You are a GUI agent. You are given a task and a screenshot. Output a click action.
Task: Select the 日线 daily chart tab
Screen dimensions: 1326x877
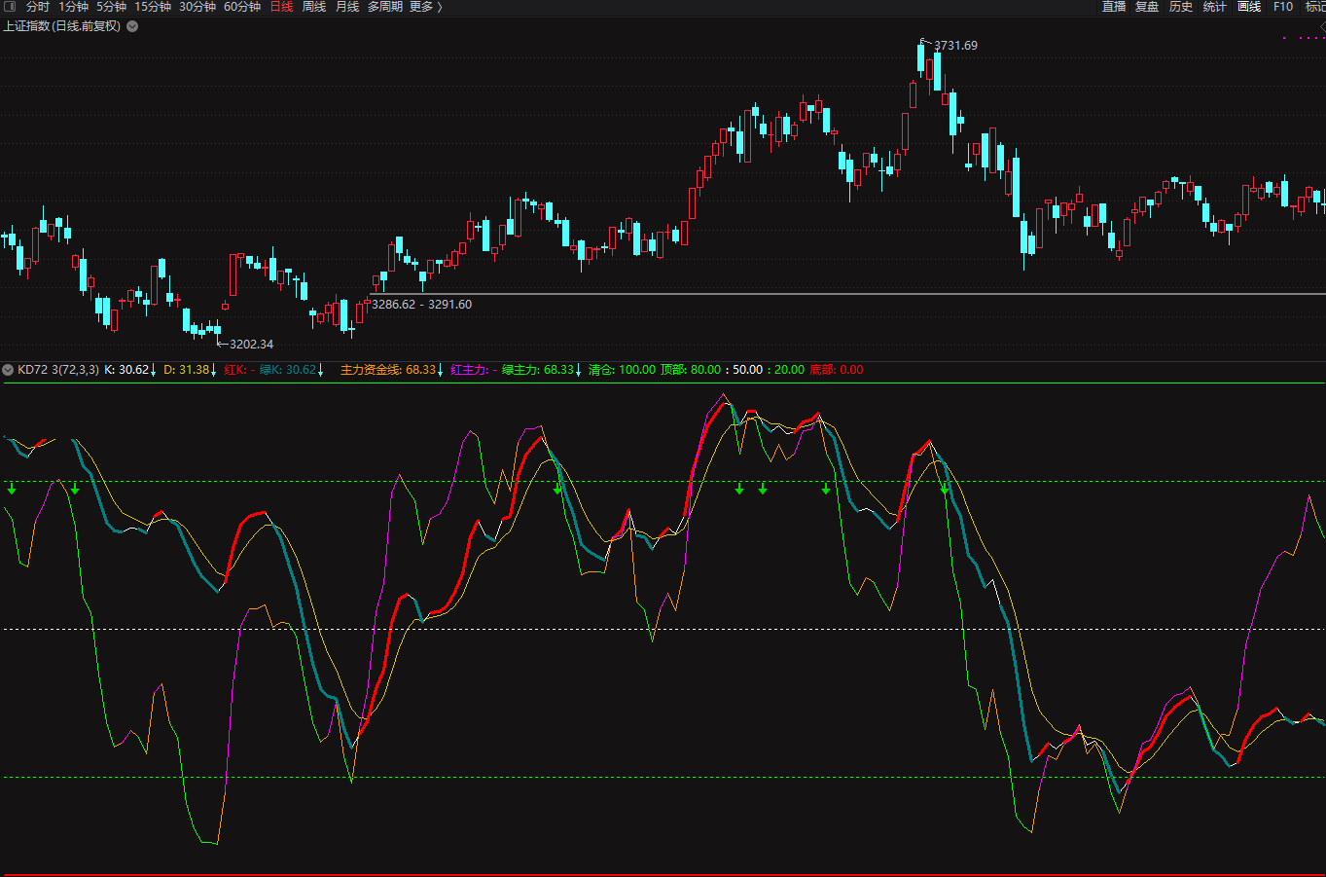(x=281, y=7)
